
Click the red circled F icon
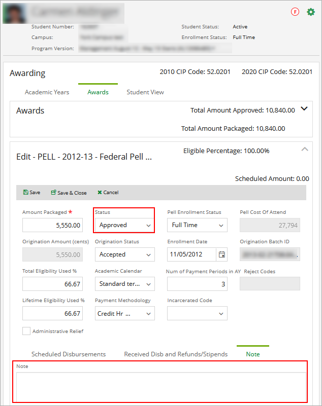[x=295, y=12]
